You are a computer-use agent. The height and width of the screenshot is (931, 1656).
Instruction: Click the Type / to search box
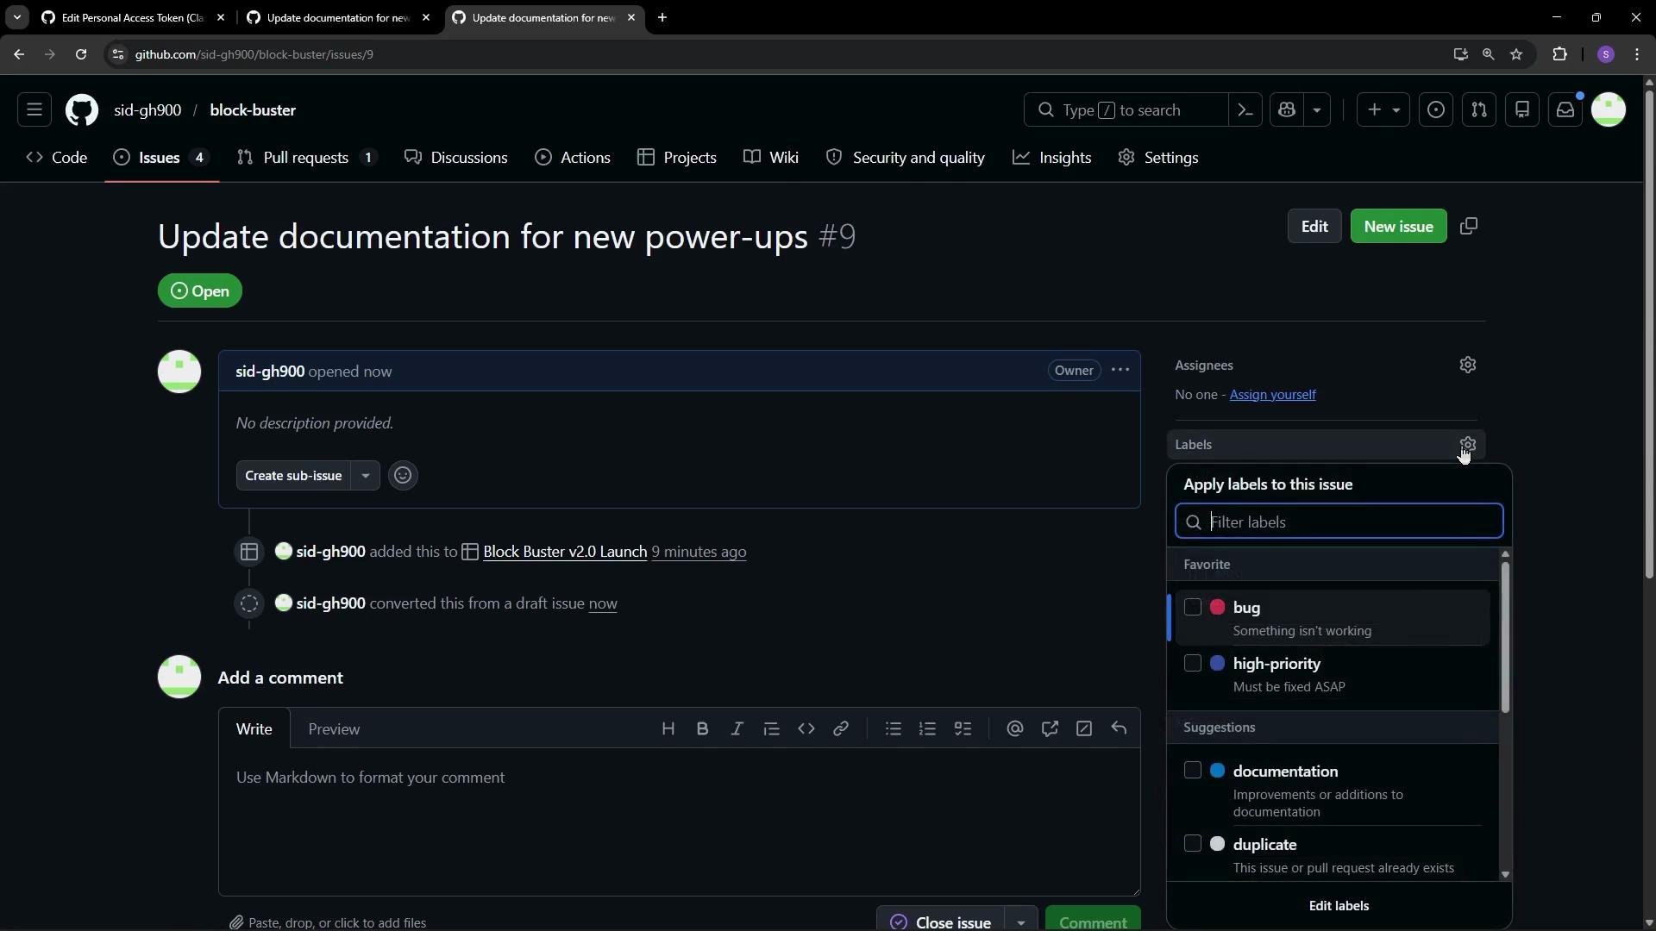tap(1126, 110)
